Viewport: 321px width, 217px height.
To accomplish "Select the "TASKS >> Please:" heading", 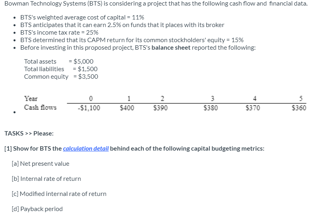I will pos(29,134).
